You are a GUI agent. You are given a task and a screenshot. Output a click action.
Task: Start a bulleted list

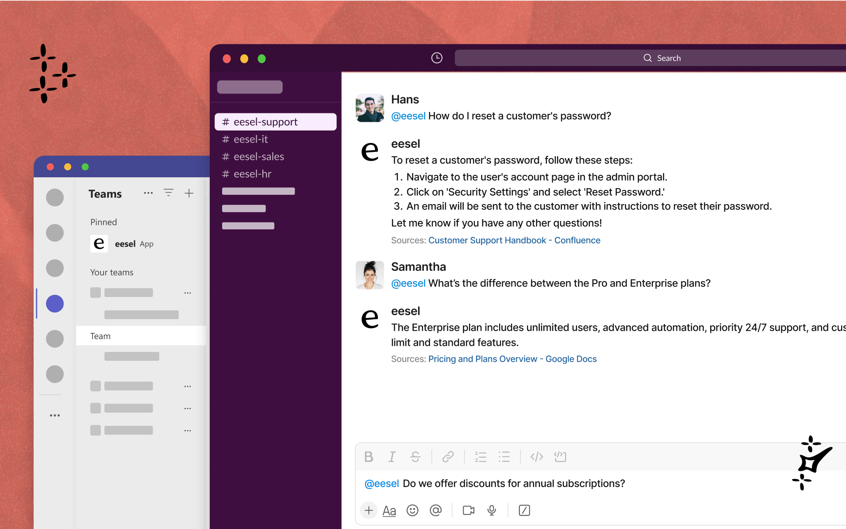tap(504, 457)
